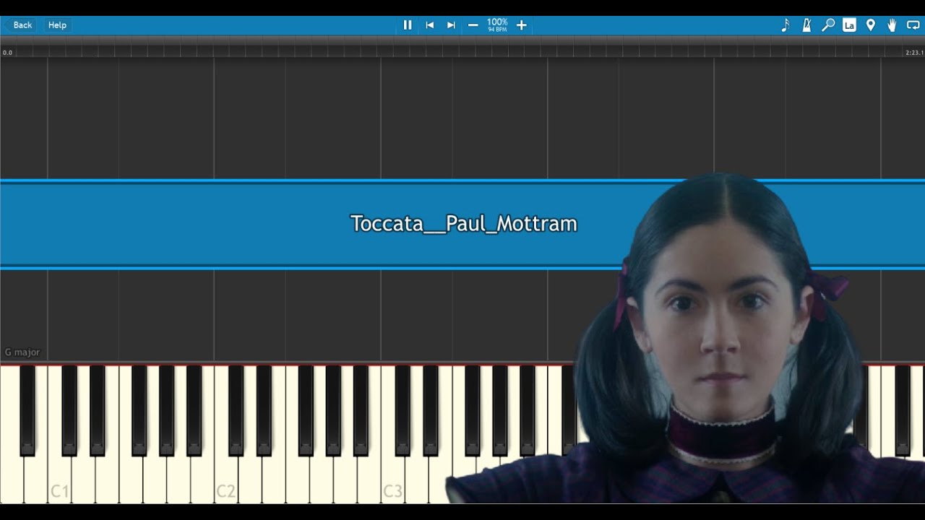Image resolution: width=925 pixels, height=520 pixels.
Task: Click the G major key label
Action: click(22, 352)
